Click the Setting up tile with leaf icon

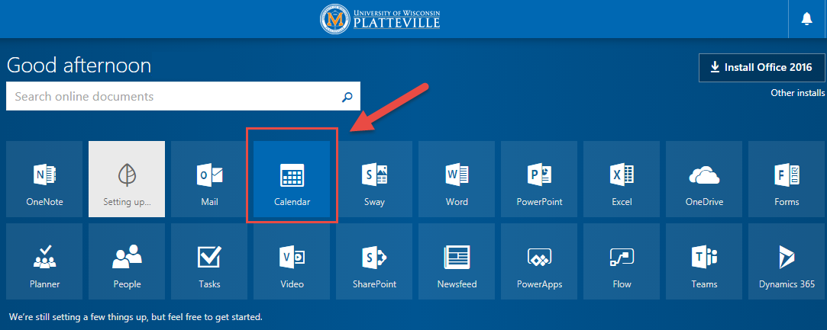[x=127, y=179]
